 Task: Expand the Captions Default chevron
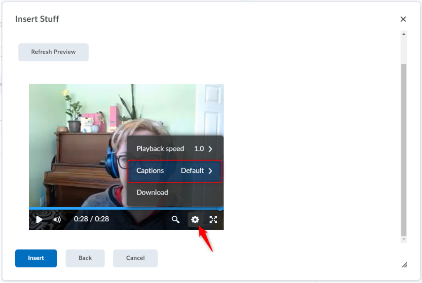[210, 171]
